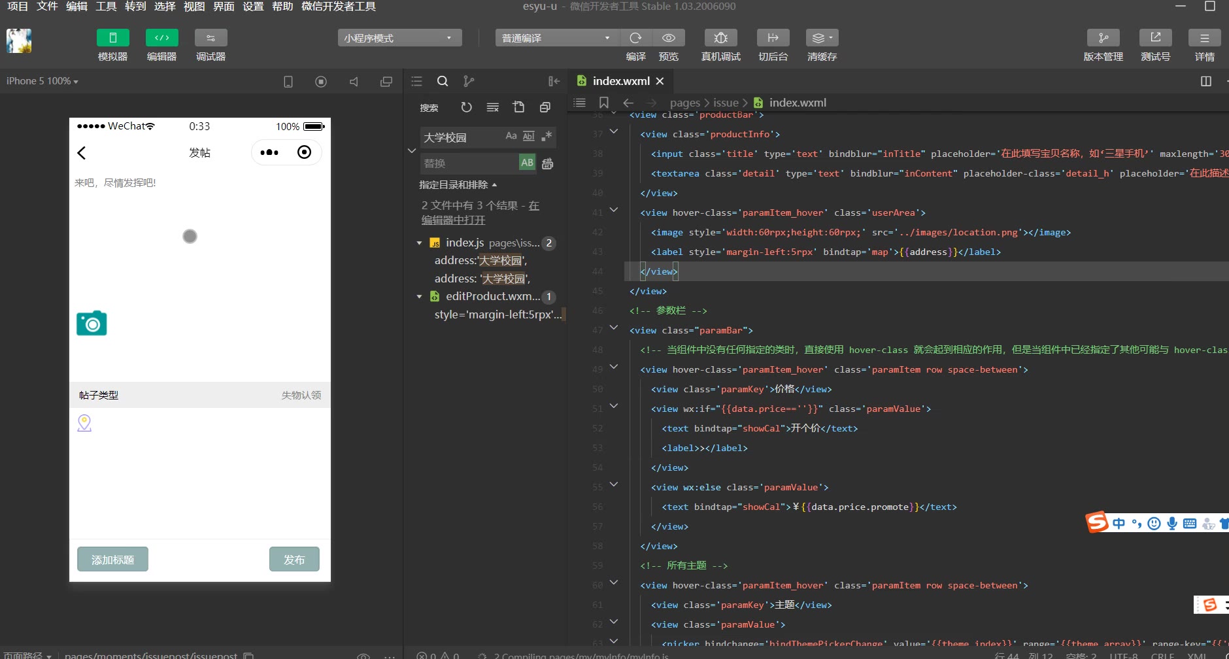Mute the simulator sound icon
This screenshot has width=1229, height=659.
click(x=354, y=82)
